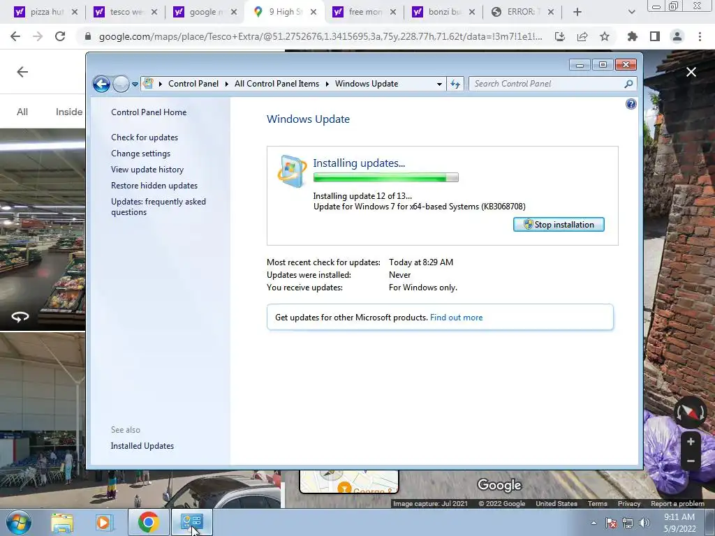Open Chrome extensions puzzle icon

pos(633,36)
